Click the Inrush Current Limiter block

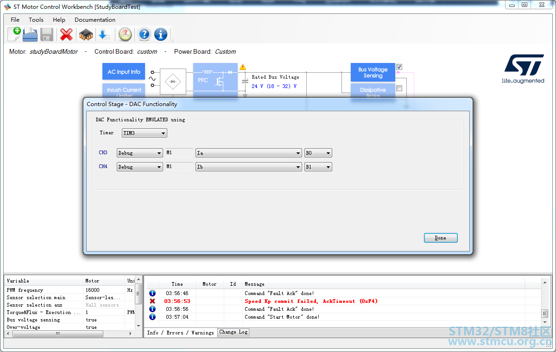[124, 91]
